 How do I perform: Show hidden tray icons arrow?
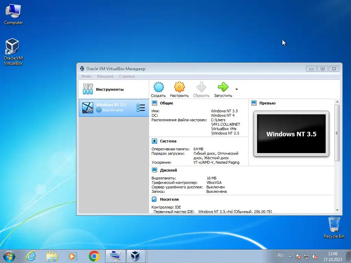click(290, 256)
